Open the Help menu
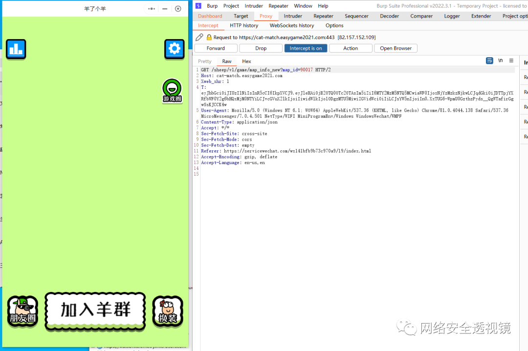The width and height of the screenshot is (528, 351). (x=323, y=6)
